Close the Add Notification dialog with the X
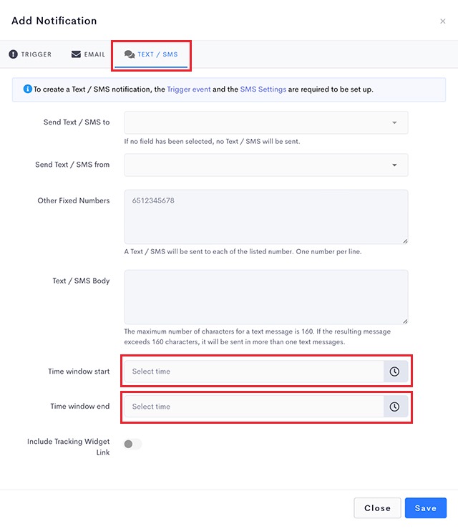This screenshot has width=458, height=529. [443, 21]
